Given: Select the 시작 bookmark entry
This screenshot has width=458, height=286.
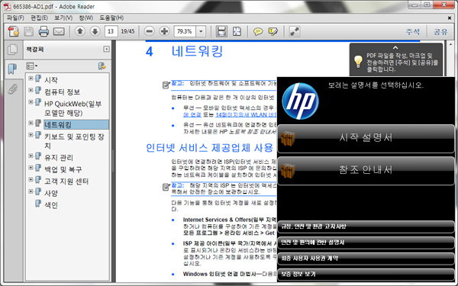Looking at the screenshot, I should [51, 80].
